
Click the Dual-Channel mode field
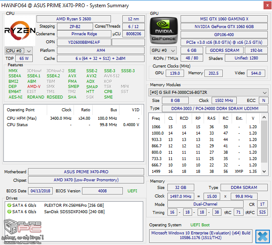pos(205,204)
